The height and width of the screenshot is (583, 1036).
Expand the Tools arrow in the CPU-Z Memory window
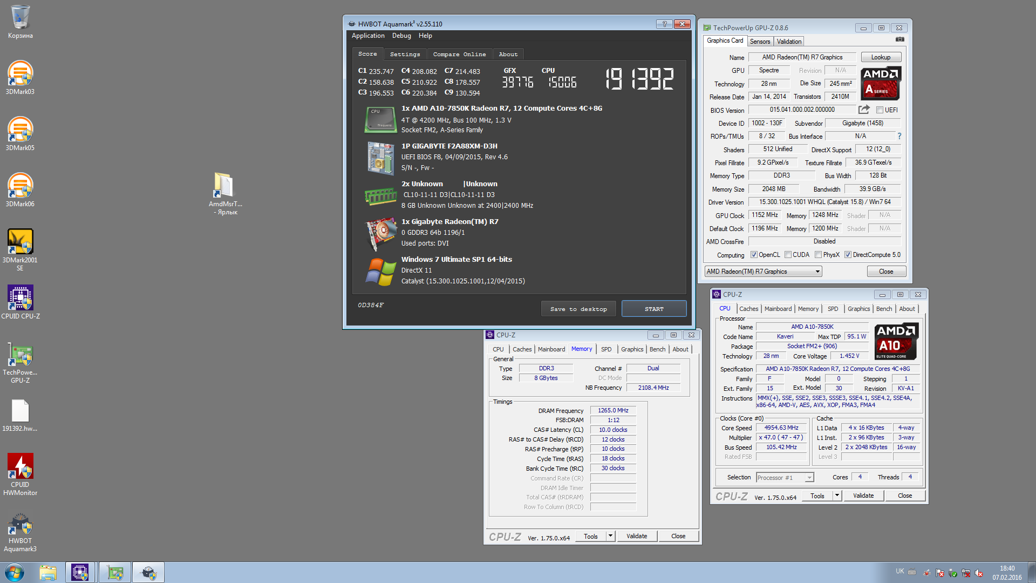[610, 536]
